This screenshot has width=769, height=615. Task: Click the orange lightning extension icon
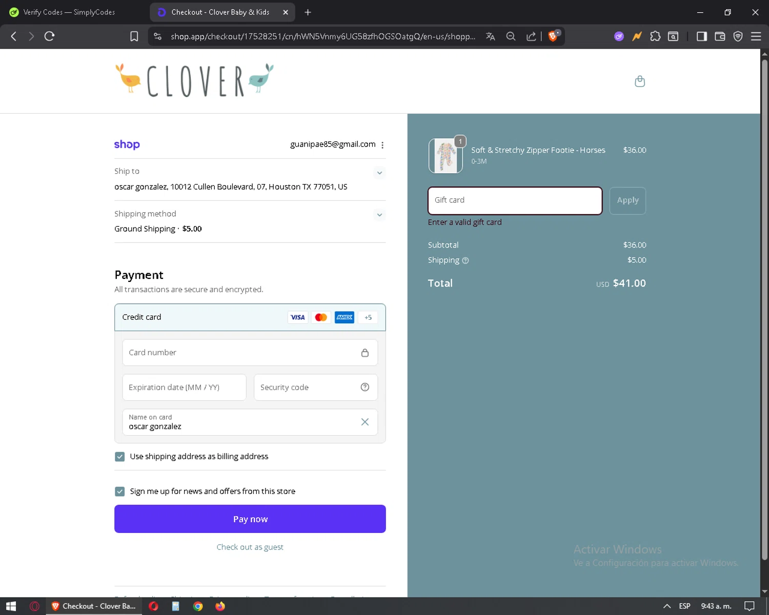pos(637,36)
